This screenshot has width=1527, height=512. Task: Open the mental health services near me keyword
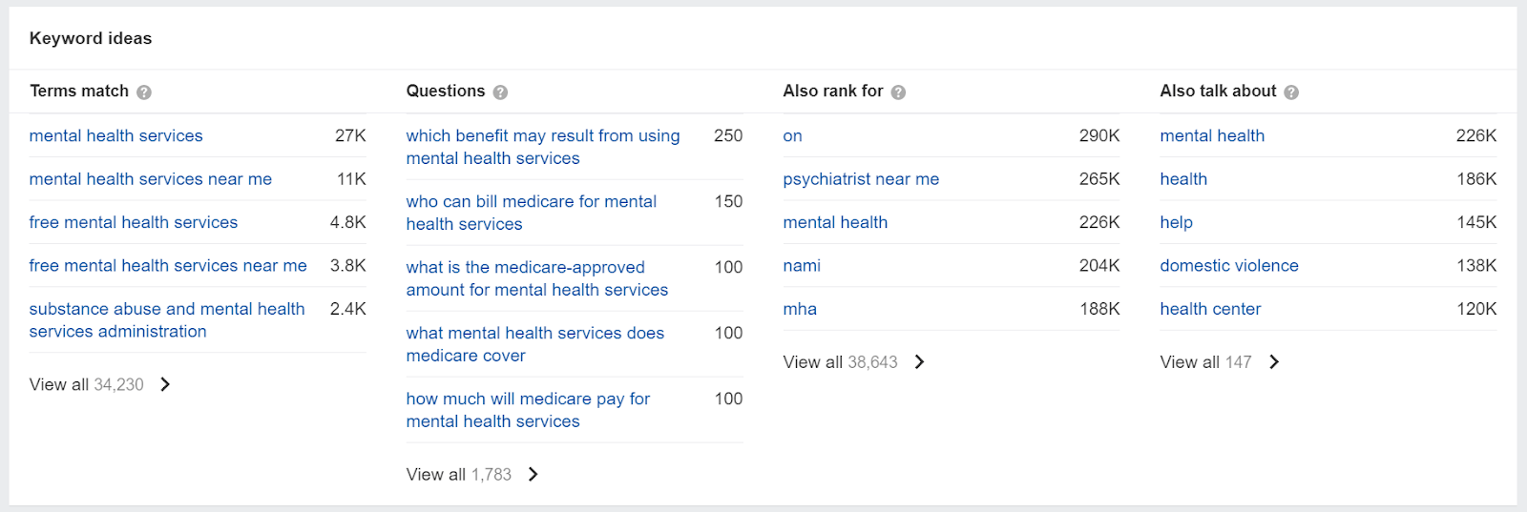coord(151,179)
